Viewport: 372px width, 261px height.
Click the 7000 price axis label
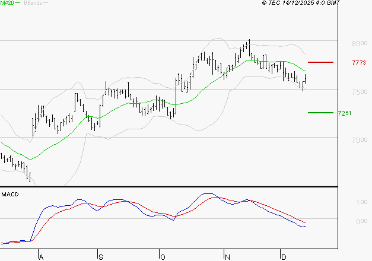tap(360, 140)
